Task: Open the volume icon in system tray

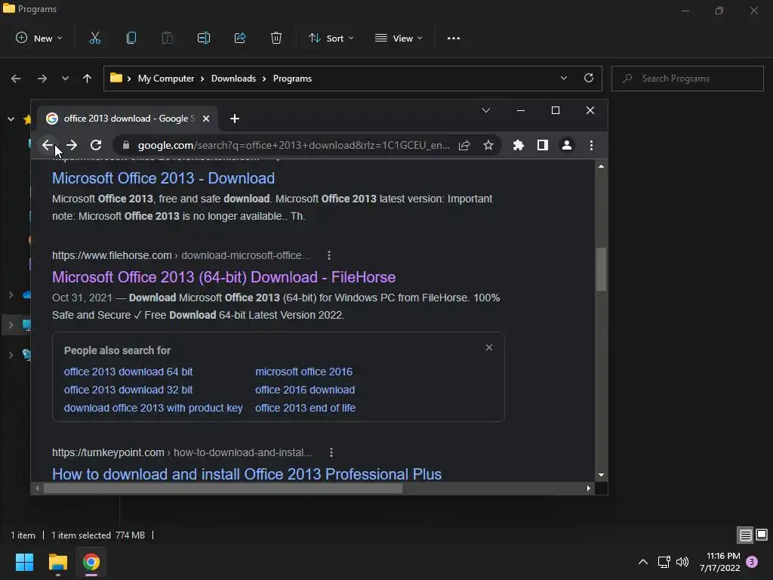Action: (682, 562)
